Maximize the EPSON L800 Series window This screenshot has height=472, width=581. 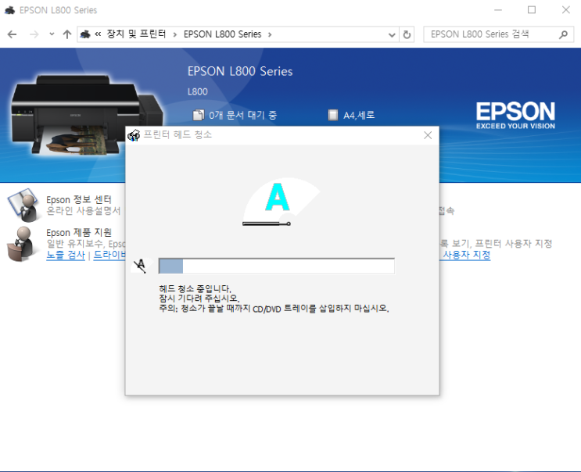pyautogui.click(x=532, y=10)
